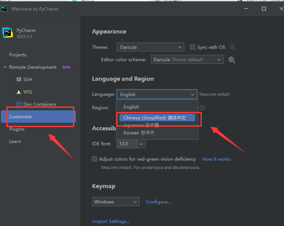Open the Keymap dropdown showing Windows

point(116,202)
